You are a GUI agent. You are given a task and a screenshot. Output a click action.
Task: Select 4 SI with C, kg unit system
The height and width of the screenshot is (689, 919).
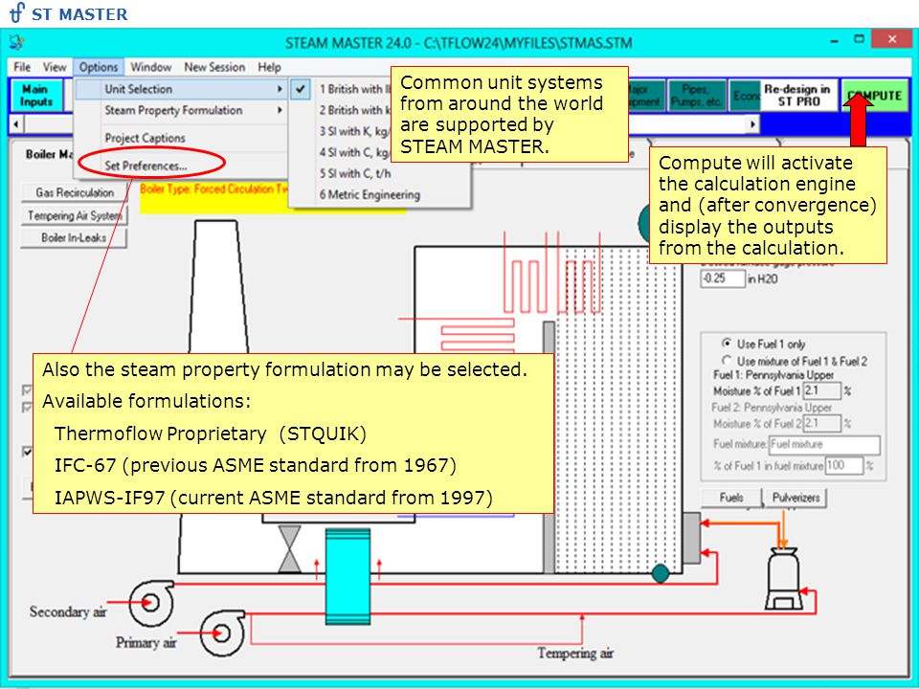point(354,152)
